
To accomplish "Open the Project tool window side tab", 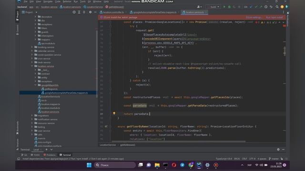I will click(18, 16).
